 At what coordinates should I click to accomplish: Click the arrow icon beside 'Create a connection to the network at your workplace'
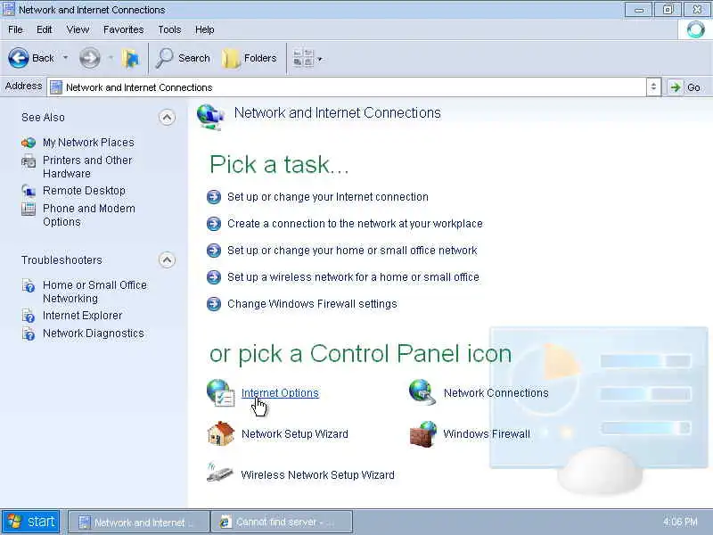(214, 224)
